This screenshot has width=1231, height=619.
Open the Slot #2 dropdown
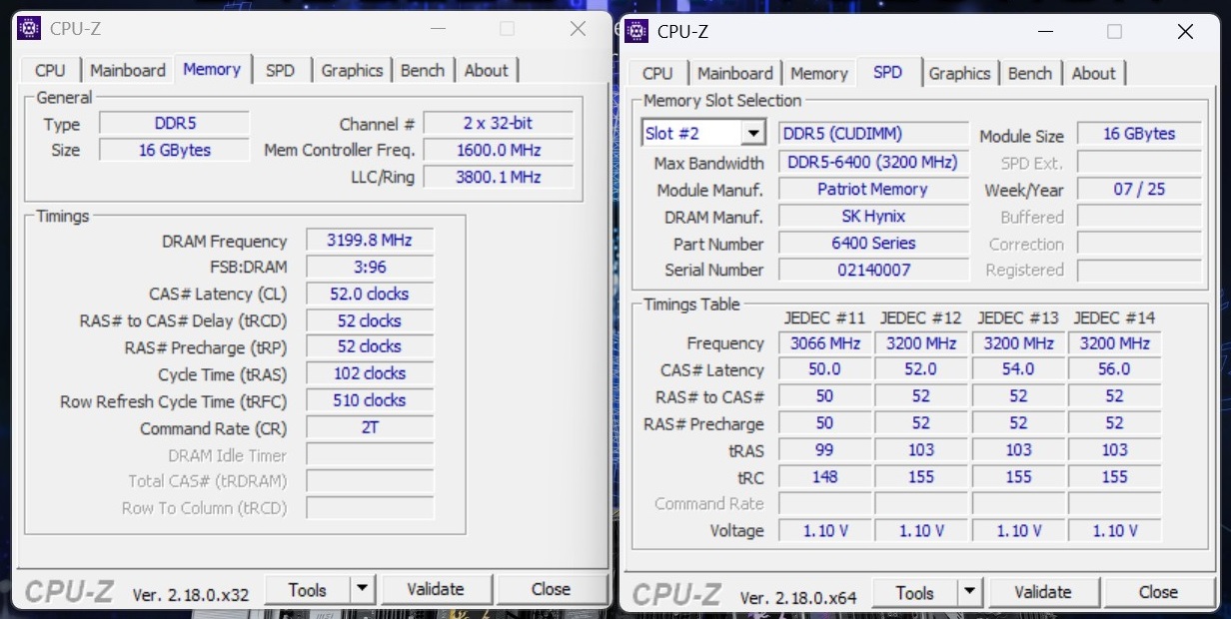pyautogui.click(x=752, y=133)
